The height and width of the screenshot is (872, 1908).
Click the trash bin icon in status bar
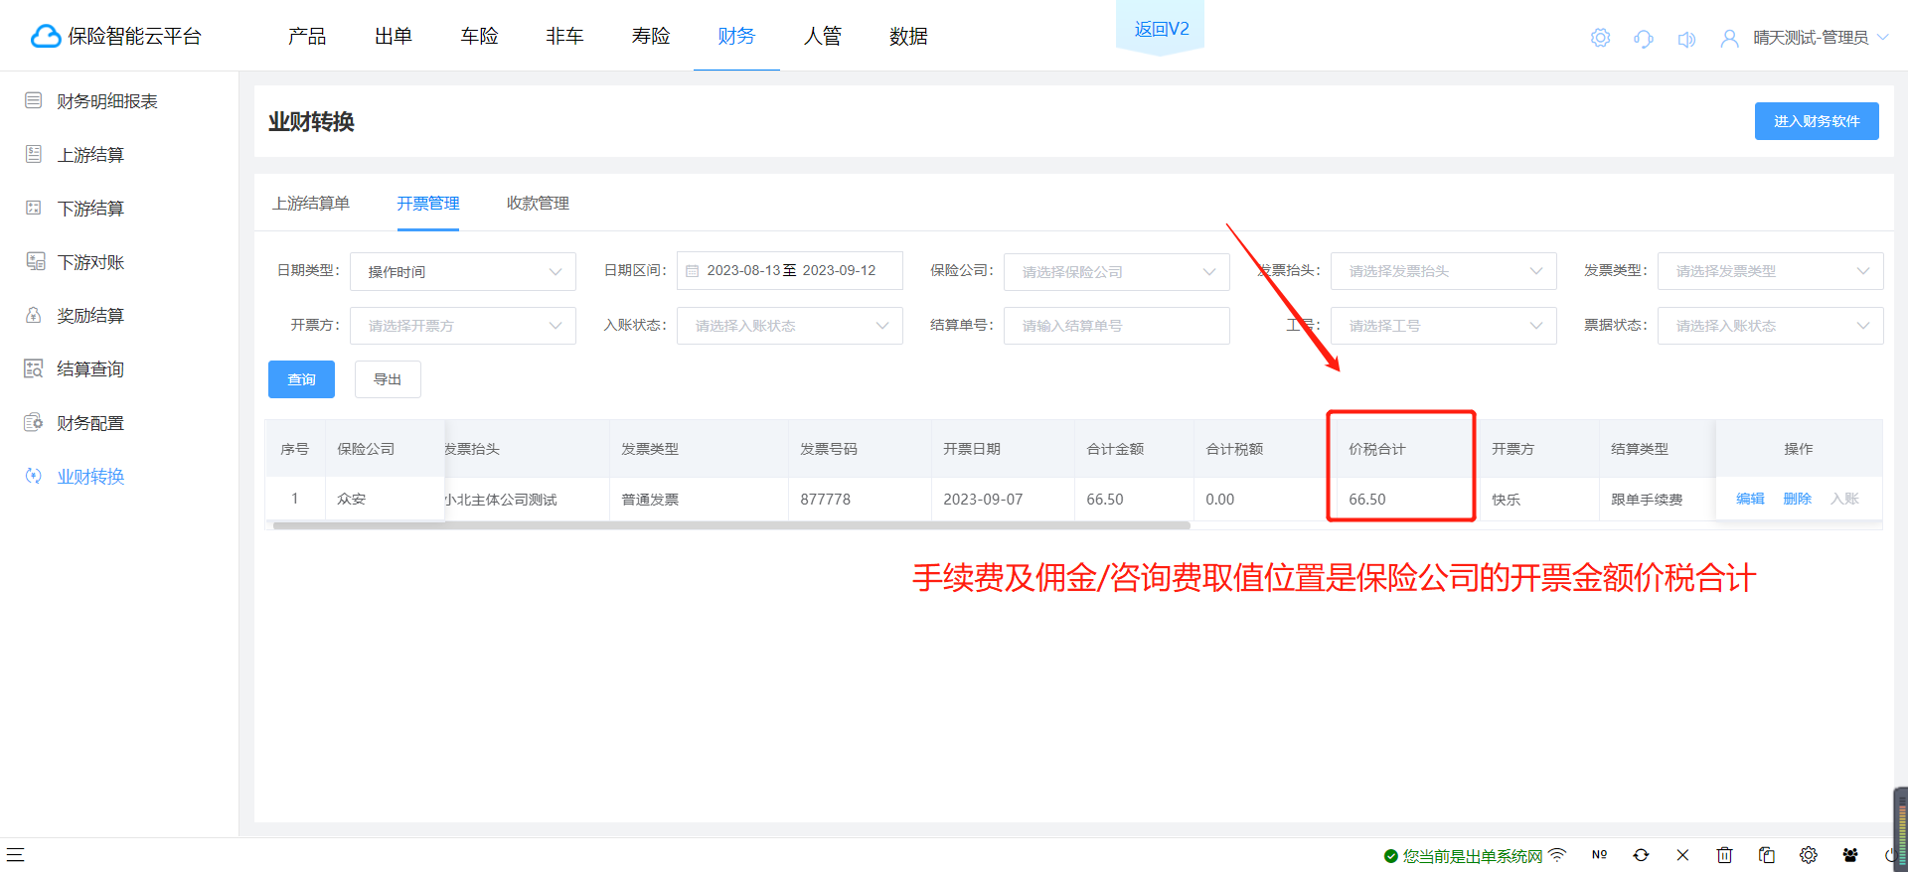pos(1724,854)
